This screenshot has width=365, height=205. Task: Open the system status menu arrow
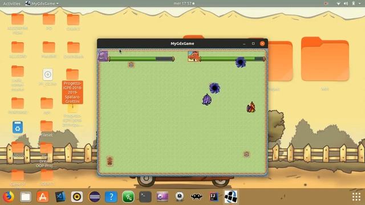point(360,3)
